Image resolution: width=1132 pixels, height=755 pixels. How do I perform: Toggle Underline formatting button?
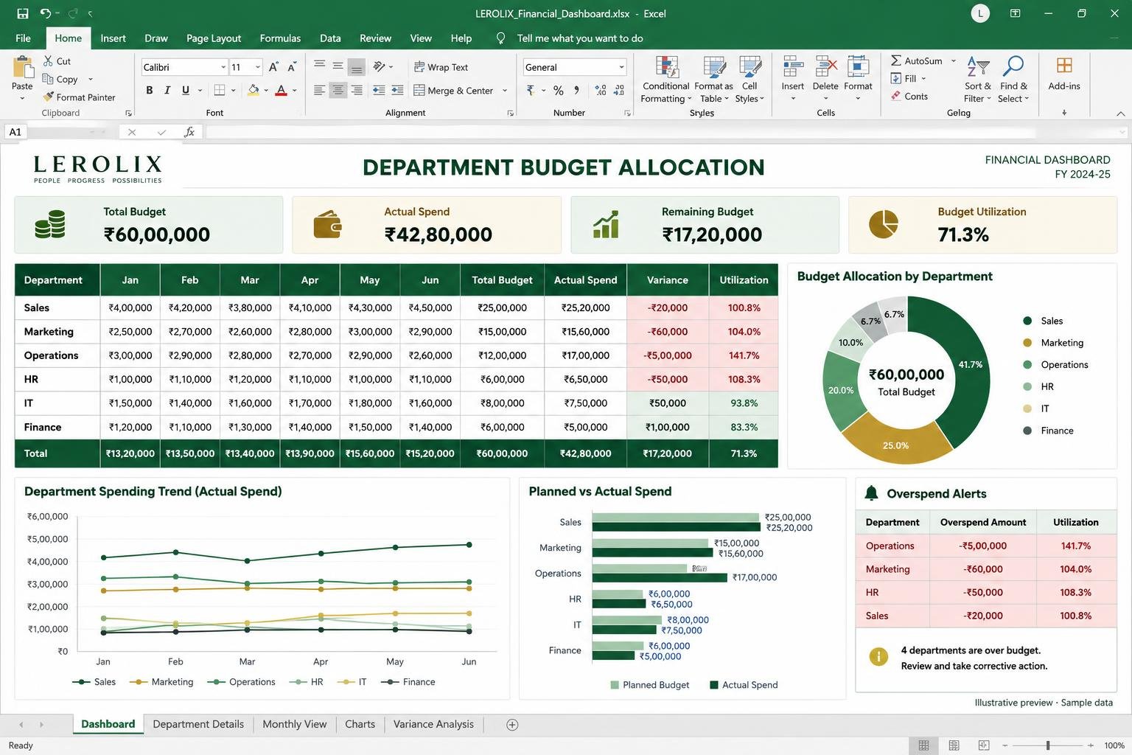click(186, 90)
